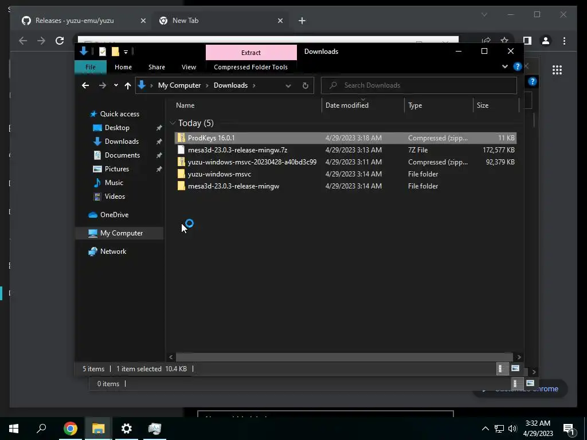The height and width of the screenshot is (440, 587).
Task: Click the mesa3d-23.0.3-release-mingw folder icon
Action: click(x=181, y=186)
